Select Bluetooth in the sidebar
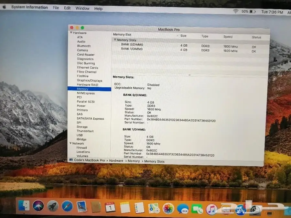Image resolution: width=291 pixels, height=218 pixels. (84, 46)
